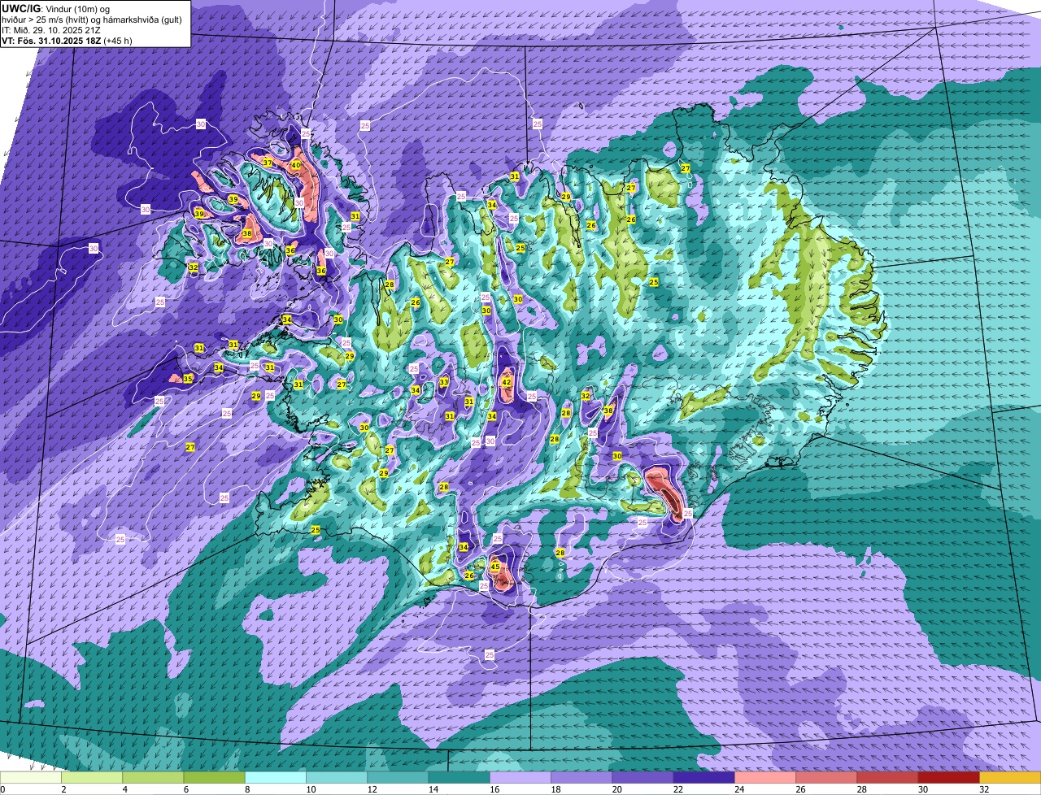The image size is (1041, 795).
Task: Choose the light pink 24–26 m/s legend swatch
Action: point(765,777)
